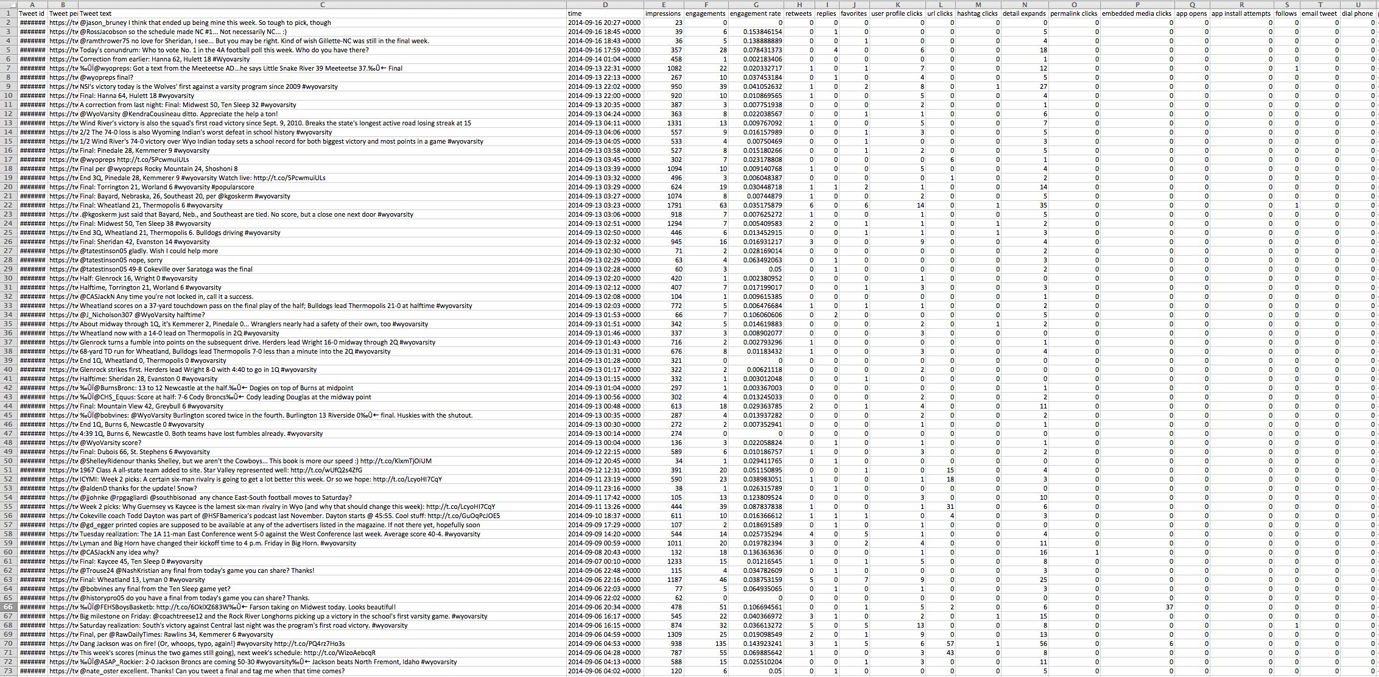
Task: Select the 'hashtag clicks' header cell
Action: click(977, 13)
